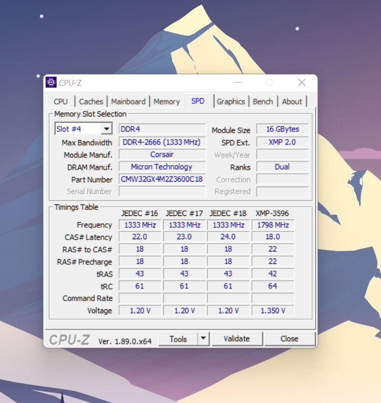Screen dimensions: 381x403
Task: Switch to the Caches tab
Action: pyautogui.click(x=91, y=101)
